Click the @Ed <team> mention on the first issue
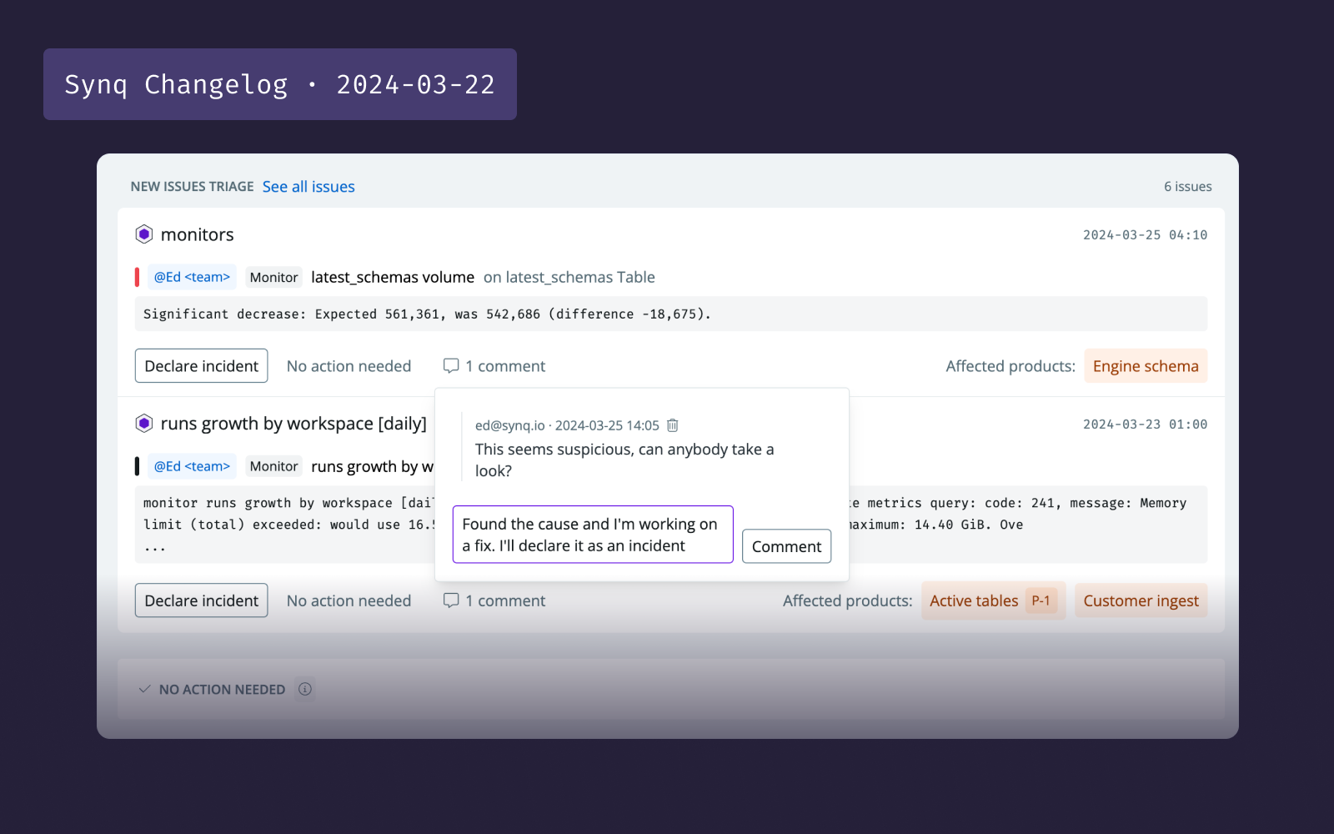Screen dimensions: 1334x834 (x=192, y=276)
